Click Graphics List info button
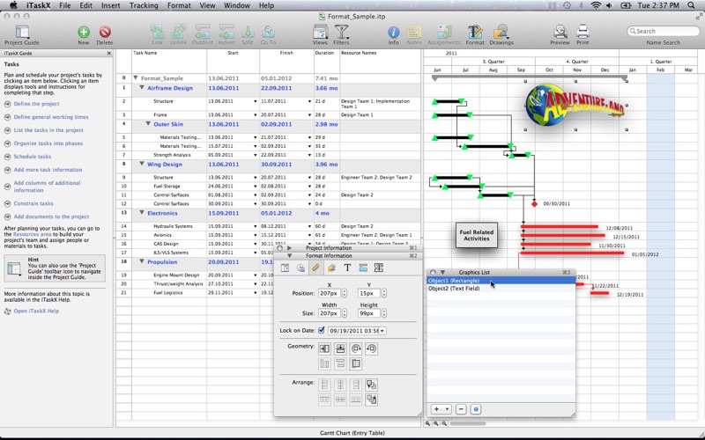The width and height of the screenshot is (705, 440). point(476,409)
